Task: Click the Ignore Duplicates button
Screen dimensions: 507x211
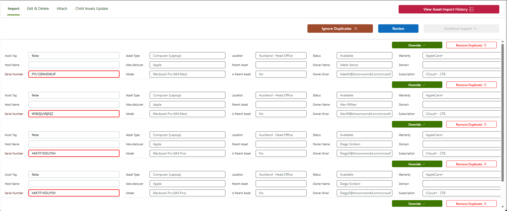Action: (340, 29)
